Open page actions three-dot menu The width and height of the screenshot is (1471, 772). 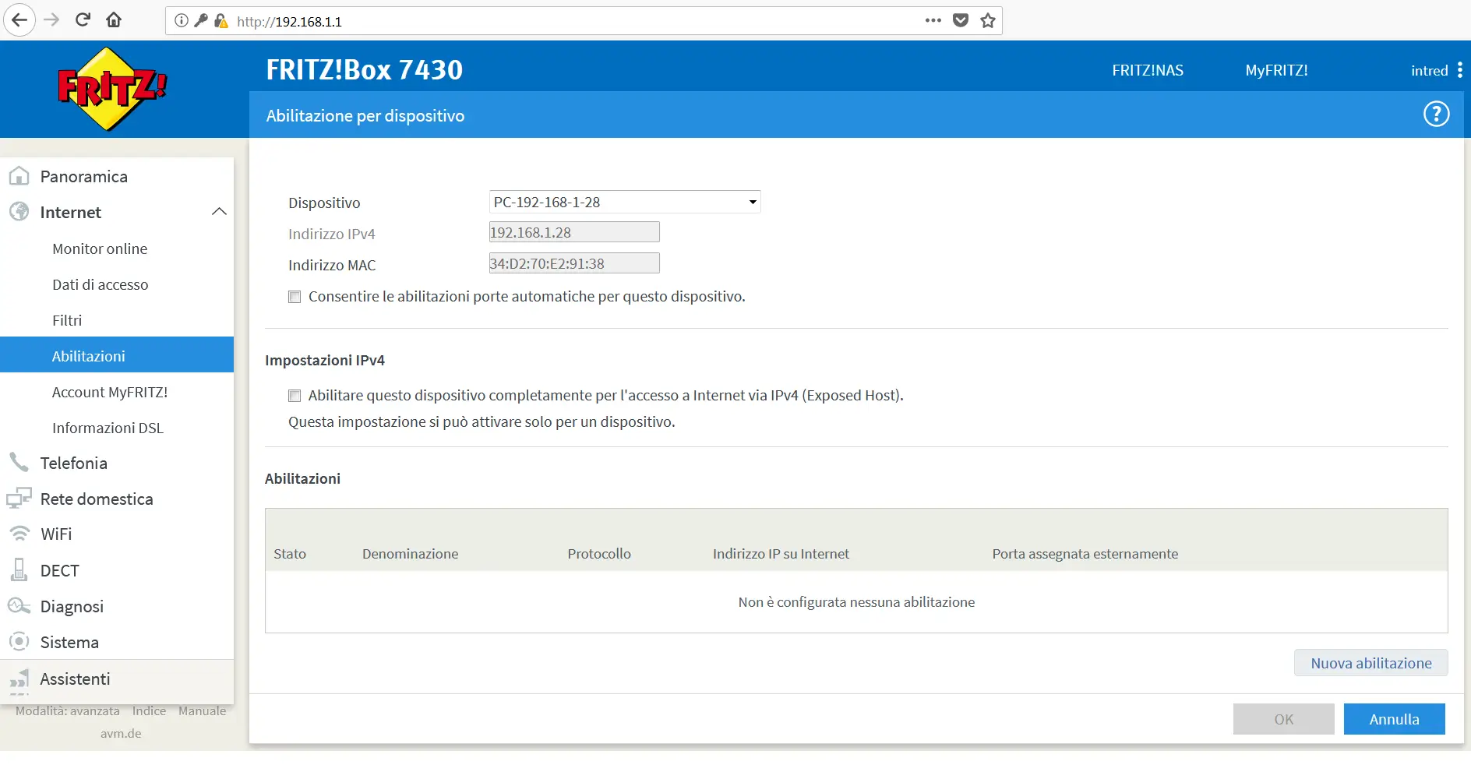point(933,20)
